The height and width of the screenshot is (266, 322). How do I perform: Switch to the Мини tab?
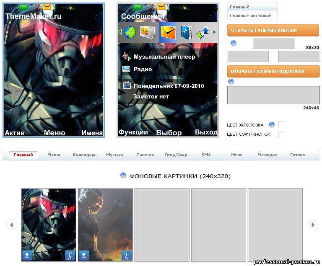point(237,155)
